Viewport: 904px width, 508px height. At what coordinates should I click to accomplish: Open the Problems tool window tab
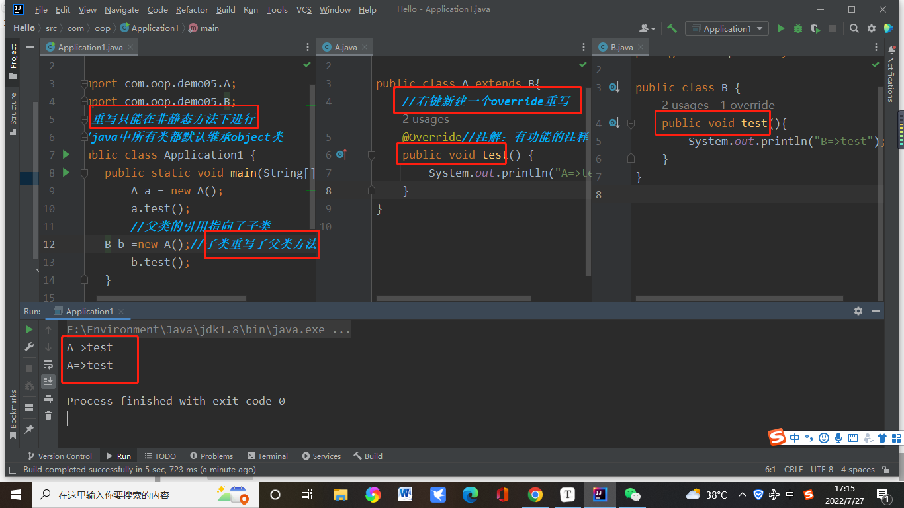[211, 456]
